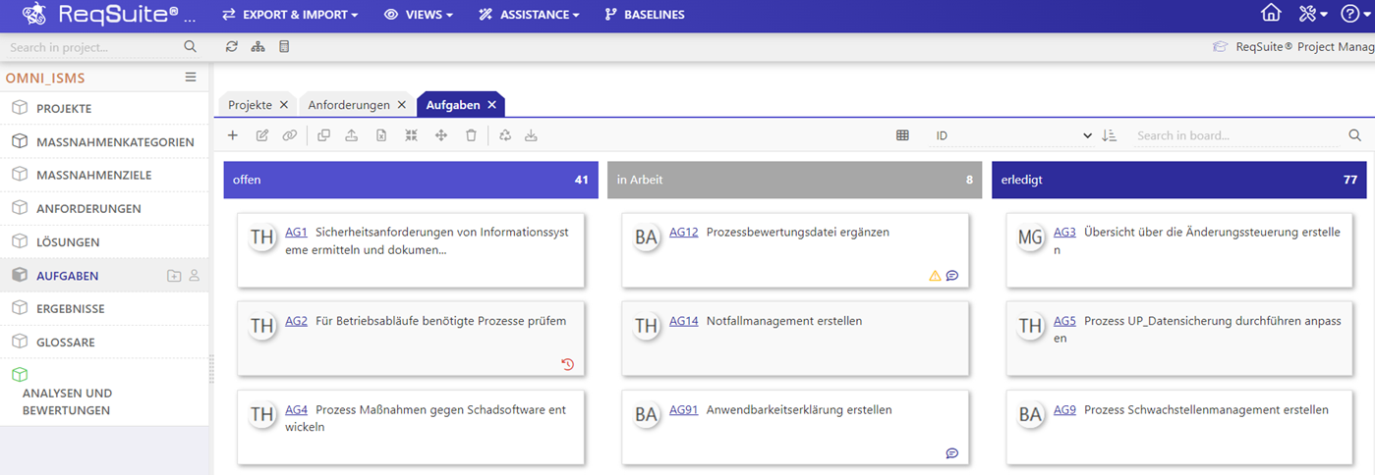Open the hierarchy tree icon under top bar
Screen dimensions: 1375x475
(258, 46)
